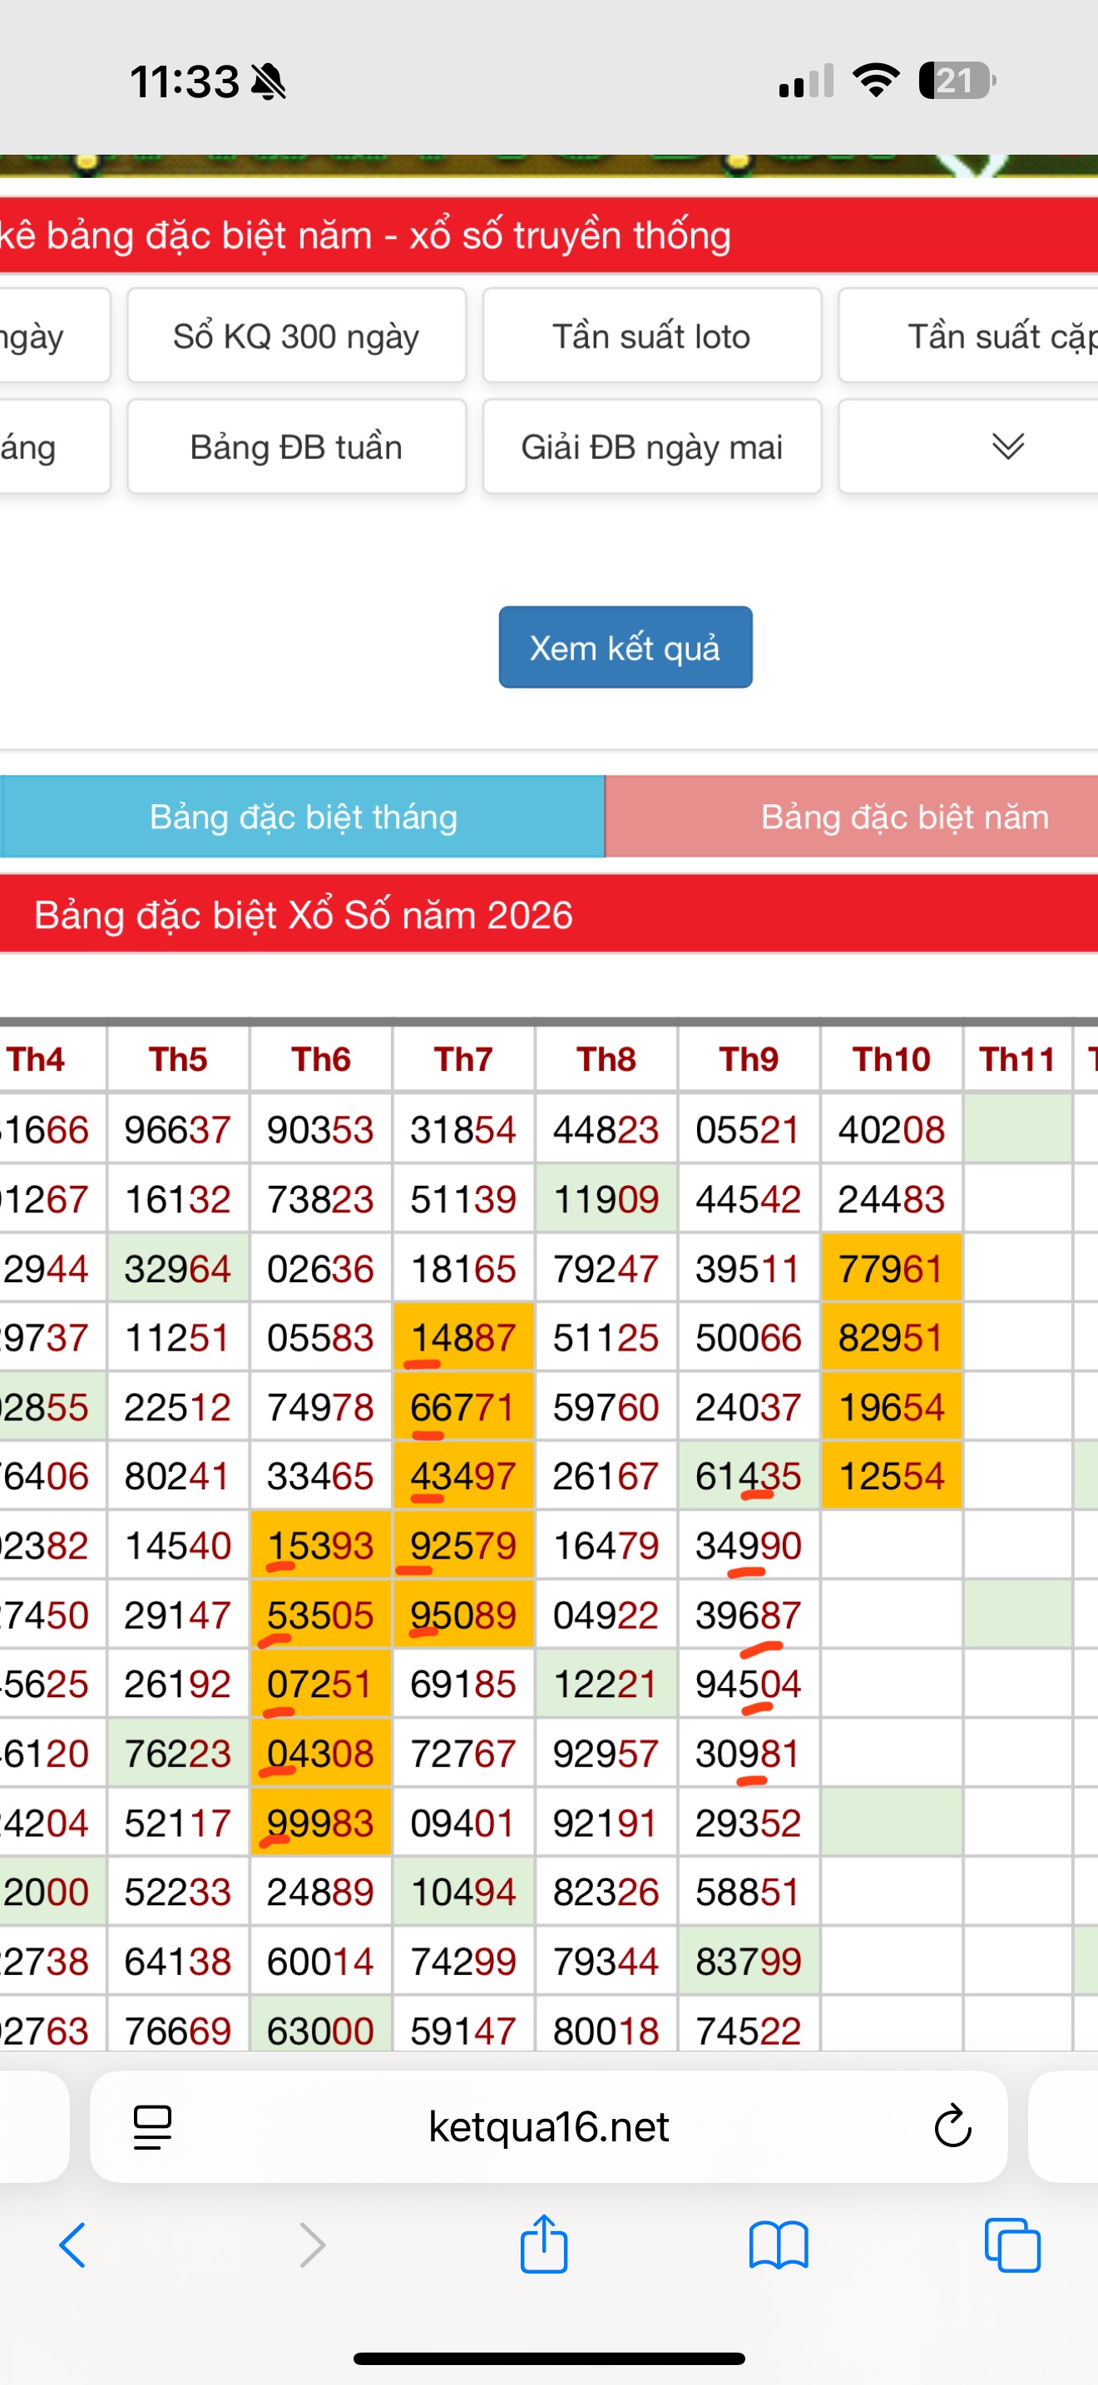Open page settings icon in address bar
Screen dimensions: 1098x2385
point(153,2126)
